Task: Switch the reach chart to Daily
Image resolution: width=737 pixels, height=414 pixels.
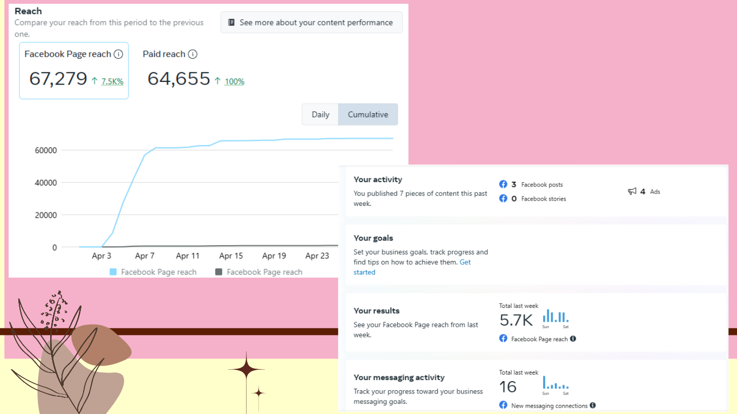Action: coord(320,114)
